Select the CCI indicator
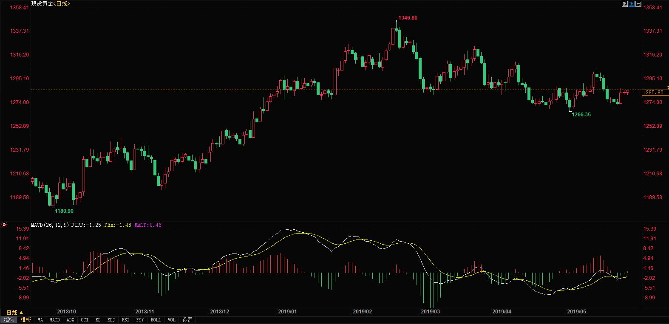 85,320
